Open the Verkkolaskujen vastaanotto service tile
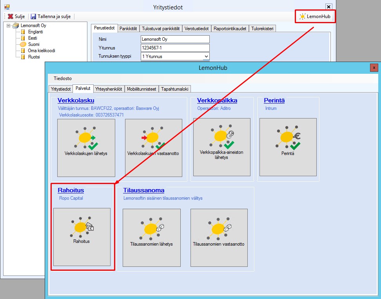381x299 pixels. (154, 148)
